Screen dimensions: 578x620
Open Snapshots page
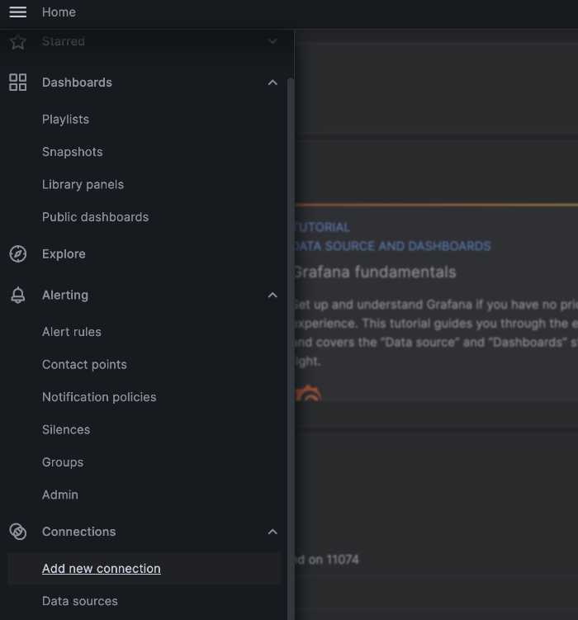tap(73, 152)
